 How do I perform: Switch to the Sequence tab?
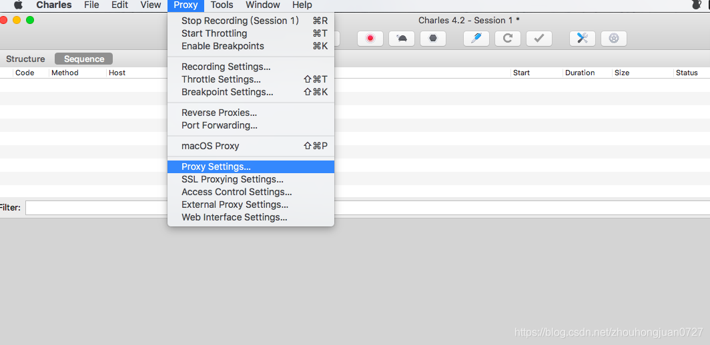(84, 59)
